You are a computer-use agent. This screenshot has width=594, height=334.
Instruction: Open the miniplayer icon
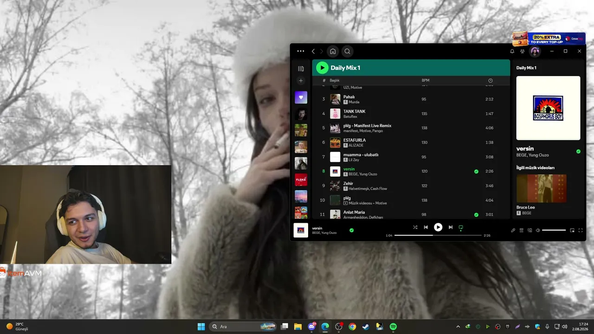(572, 230)
